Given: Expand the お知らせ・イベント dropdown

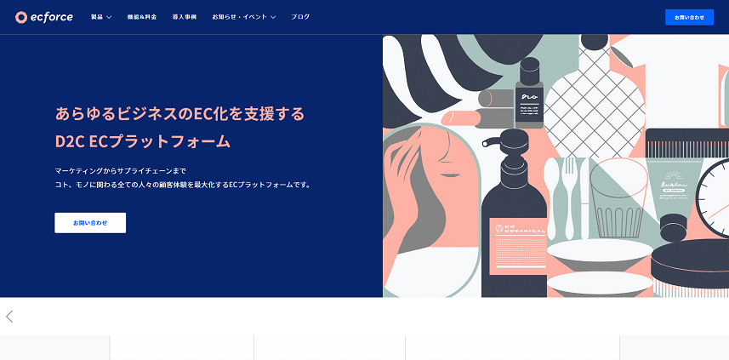Looking at the screenshot, I should pos(243,17).
